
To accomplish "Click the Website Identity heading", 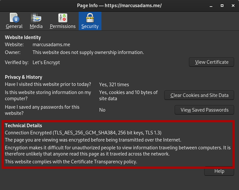I will click(23, 37).
